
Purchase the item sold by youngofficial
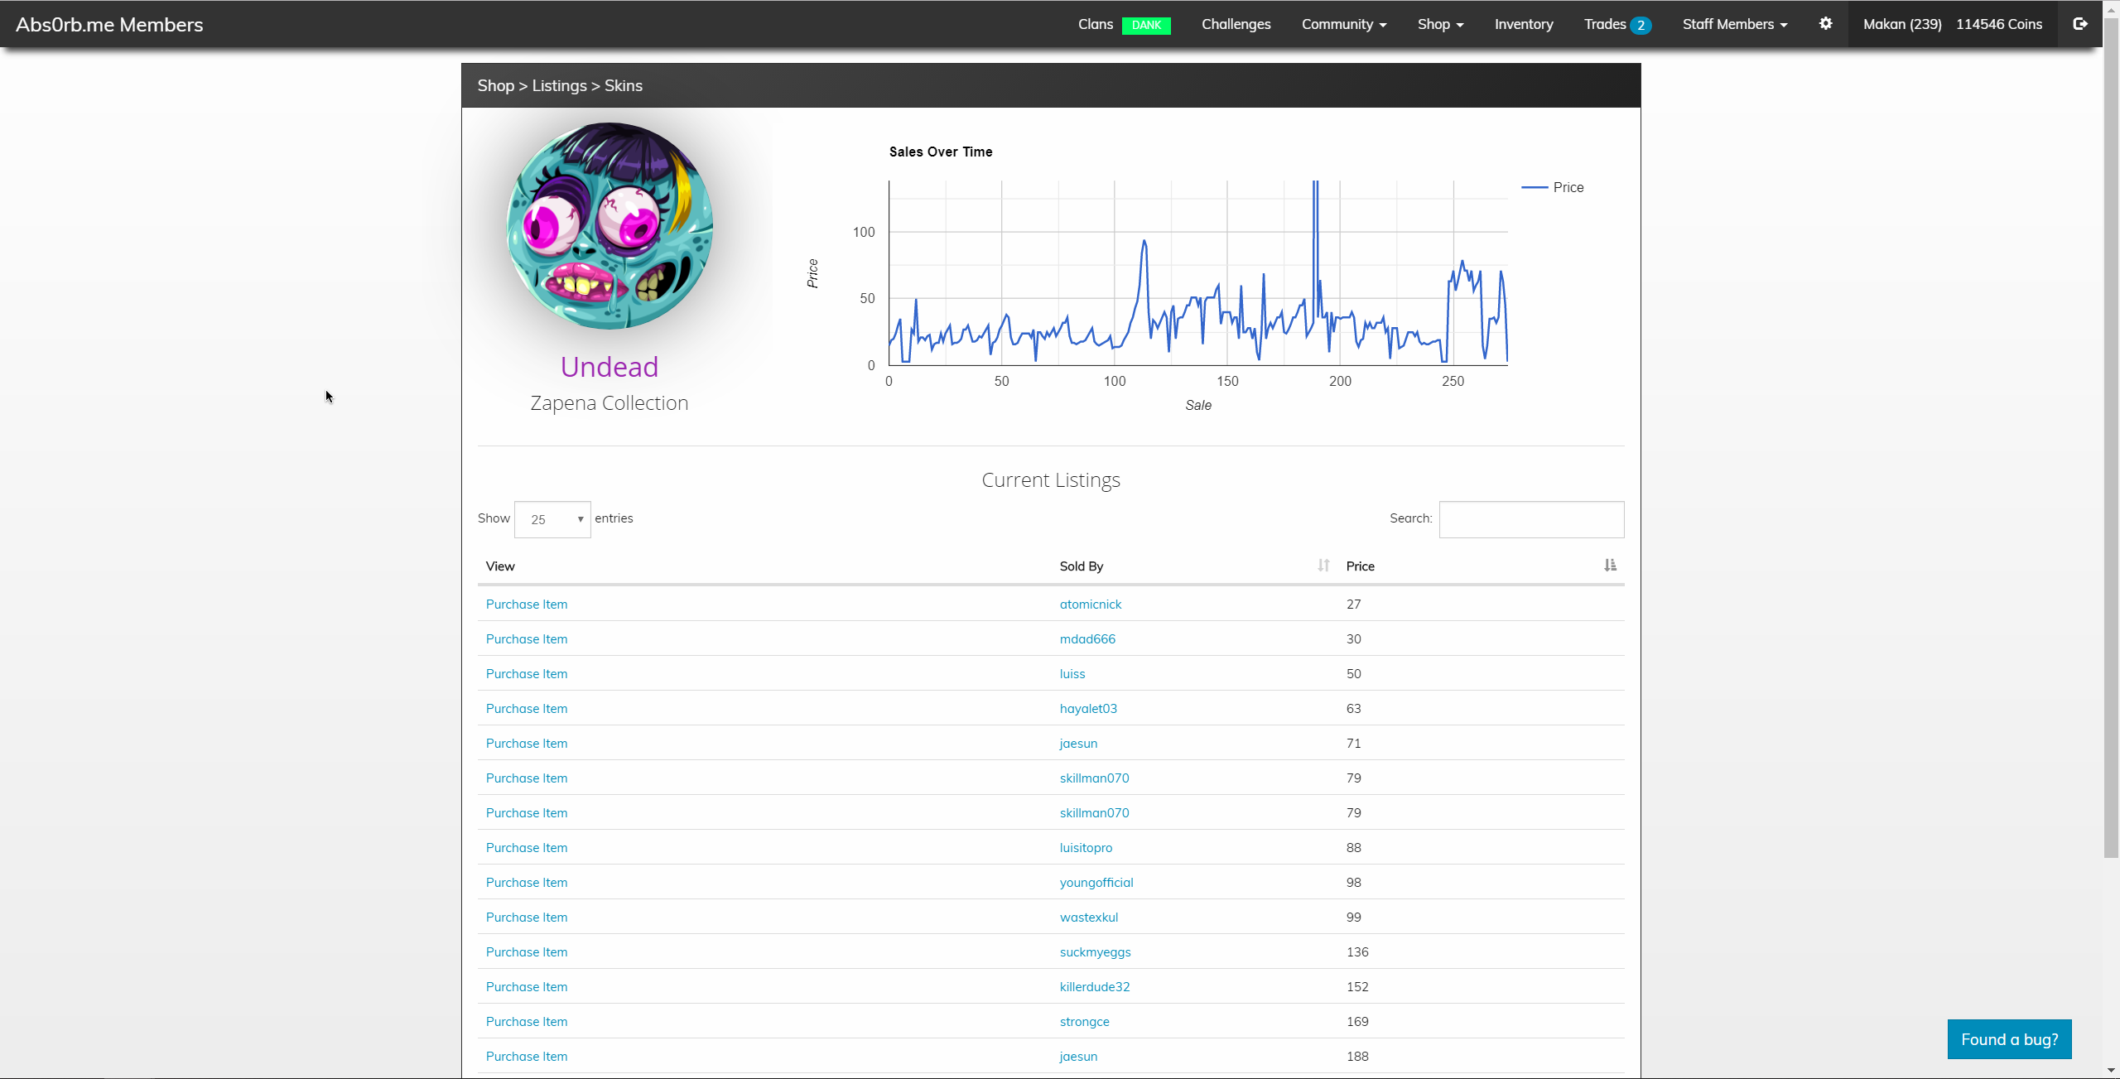527,882
